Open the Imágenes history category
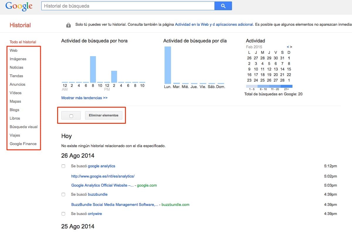Screen dimensions: 352x234 tap(18, 59)
